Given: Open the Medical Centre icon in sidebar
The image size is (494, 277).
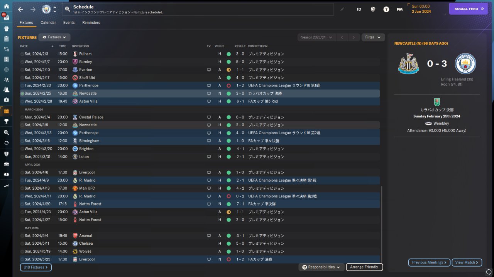Looking at the screenshot, I should click(x=6, y=100).
